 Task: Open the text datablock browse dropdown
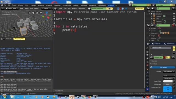click(x=89, y=9)
